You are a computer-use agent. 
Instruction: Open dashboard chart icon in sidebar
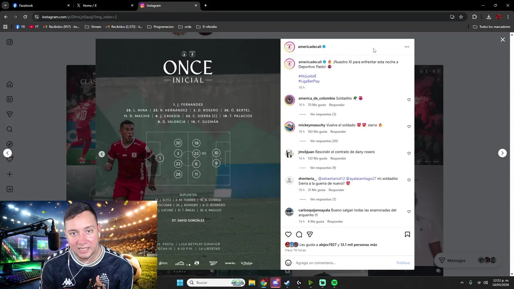[x=10, y=189]
